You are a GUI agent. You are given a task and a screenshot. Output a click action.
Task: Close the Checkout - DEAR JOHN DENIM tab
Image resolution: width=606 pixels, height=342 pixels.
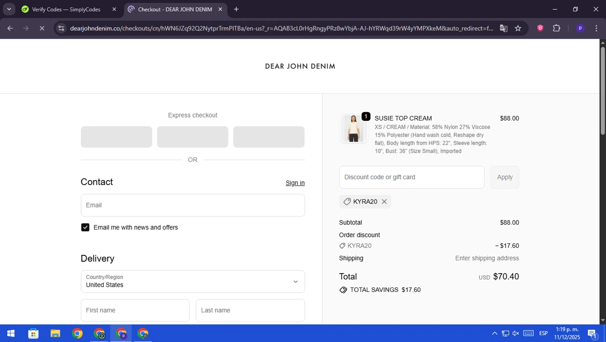coord(220,9)
